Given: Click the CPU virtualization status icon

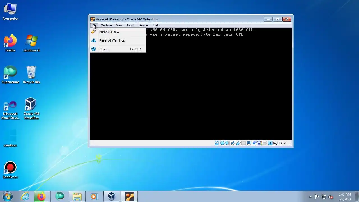Looking at the screenshot, I should pyautogui.click(x=260, y=143).
